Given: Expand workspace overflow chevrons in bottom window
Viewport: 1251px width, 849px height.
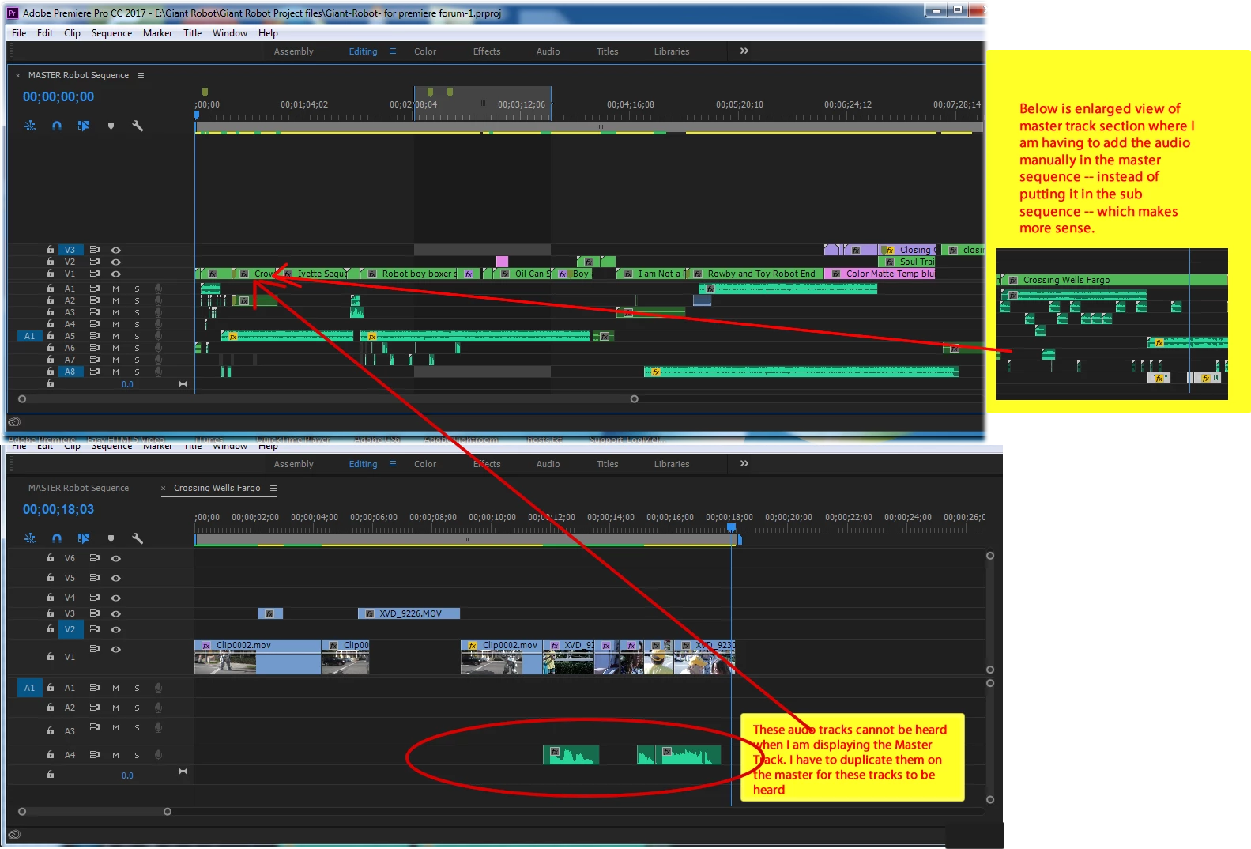Looking at the screenshot, I should click(744, 463).
